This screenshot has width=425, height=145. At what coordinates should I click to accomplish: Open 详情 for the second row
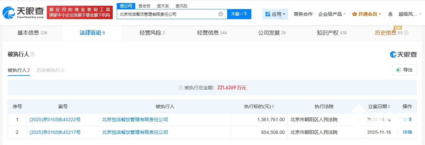407,132
